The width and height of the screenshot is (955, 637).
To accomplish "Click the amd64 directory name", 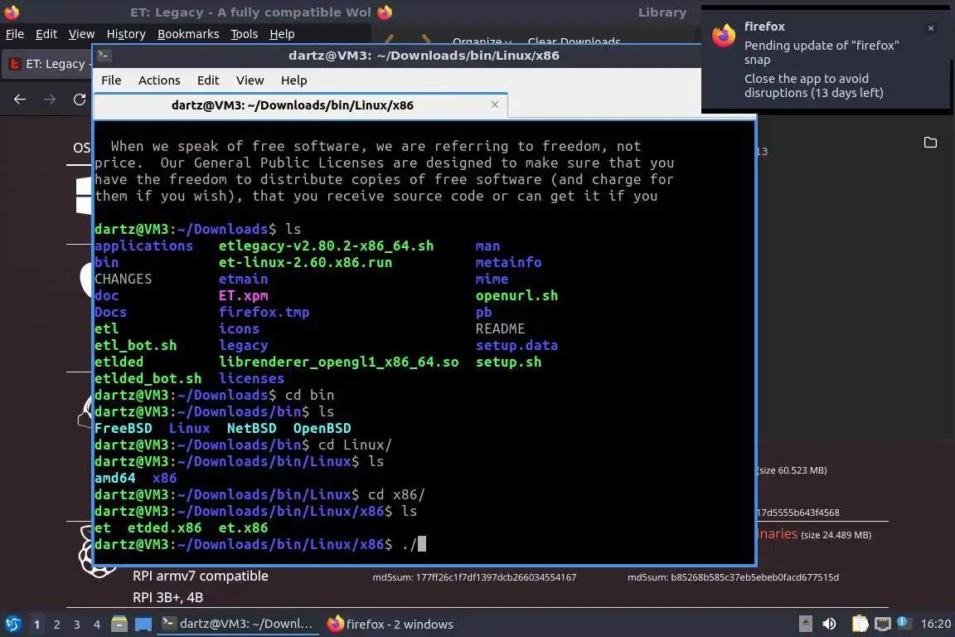I will (114, 478).
